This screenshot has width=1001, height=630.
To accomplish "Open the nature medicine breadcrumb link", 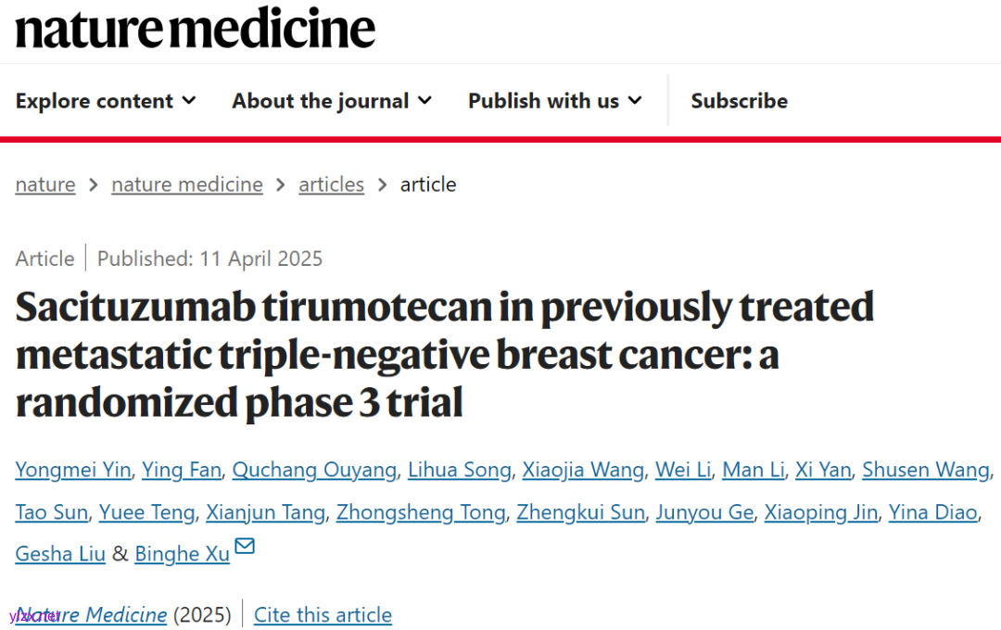I will 187,184.
